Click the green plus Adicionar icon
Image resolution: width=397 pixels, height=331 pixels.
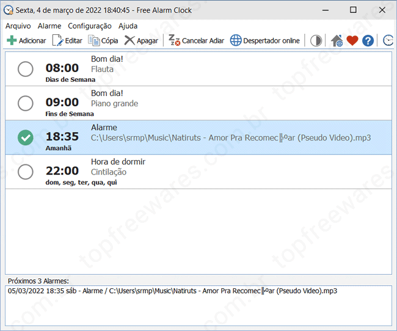[12, 40]
